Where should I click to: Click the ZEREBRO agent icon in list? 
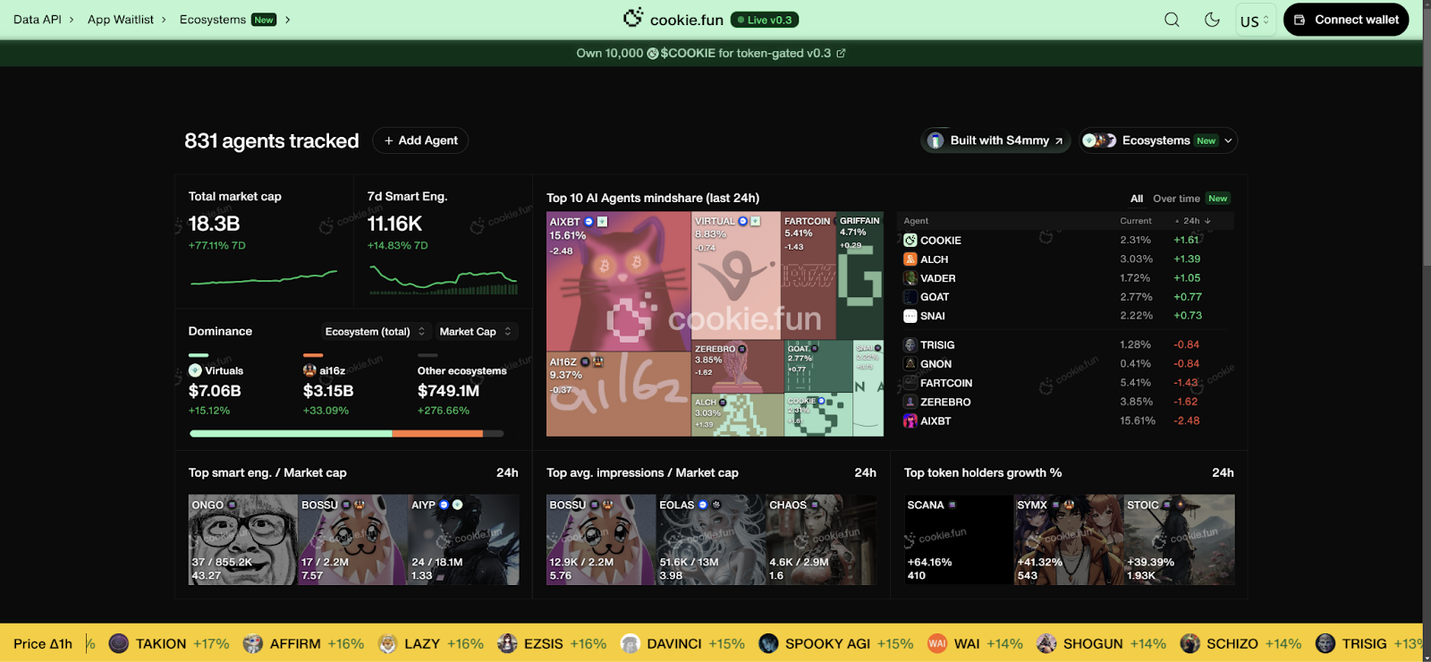[x=910, y=402]
